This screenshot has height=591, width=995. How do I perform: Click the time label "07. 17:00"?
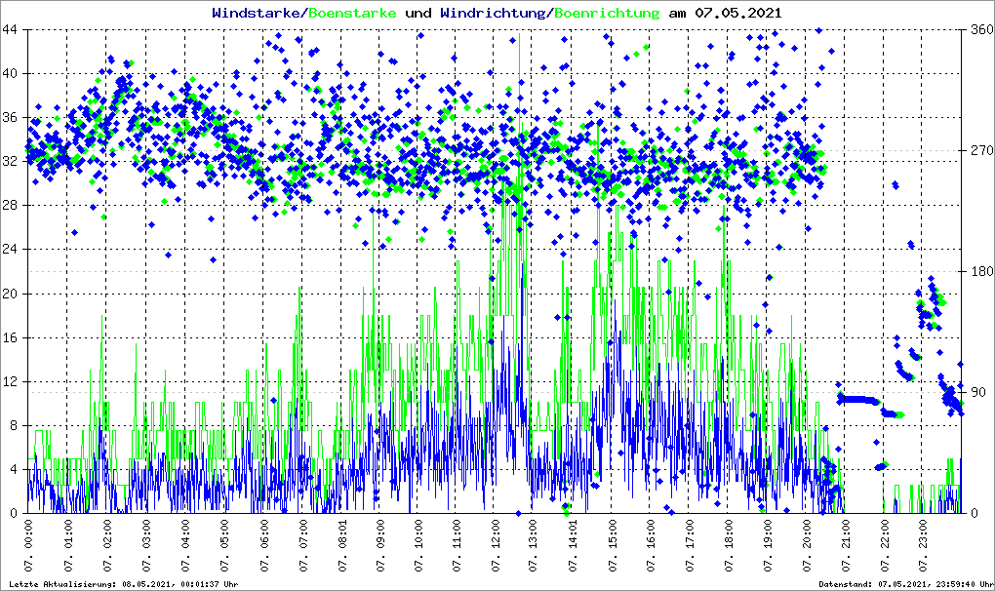[x=689, y=546]
